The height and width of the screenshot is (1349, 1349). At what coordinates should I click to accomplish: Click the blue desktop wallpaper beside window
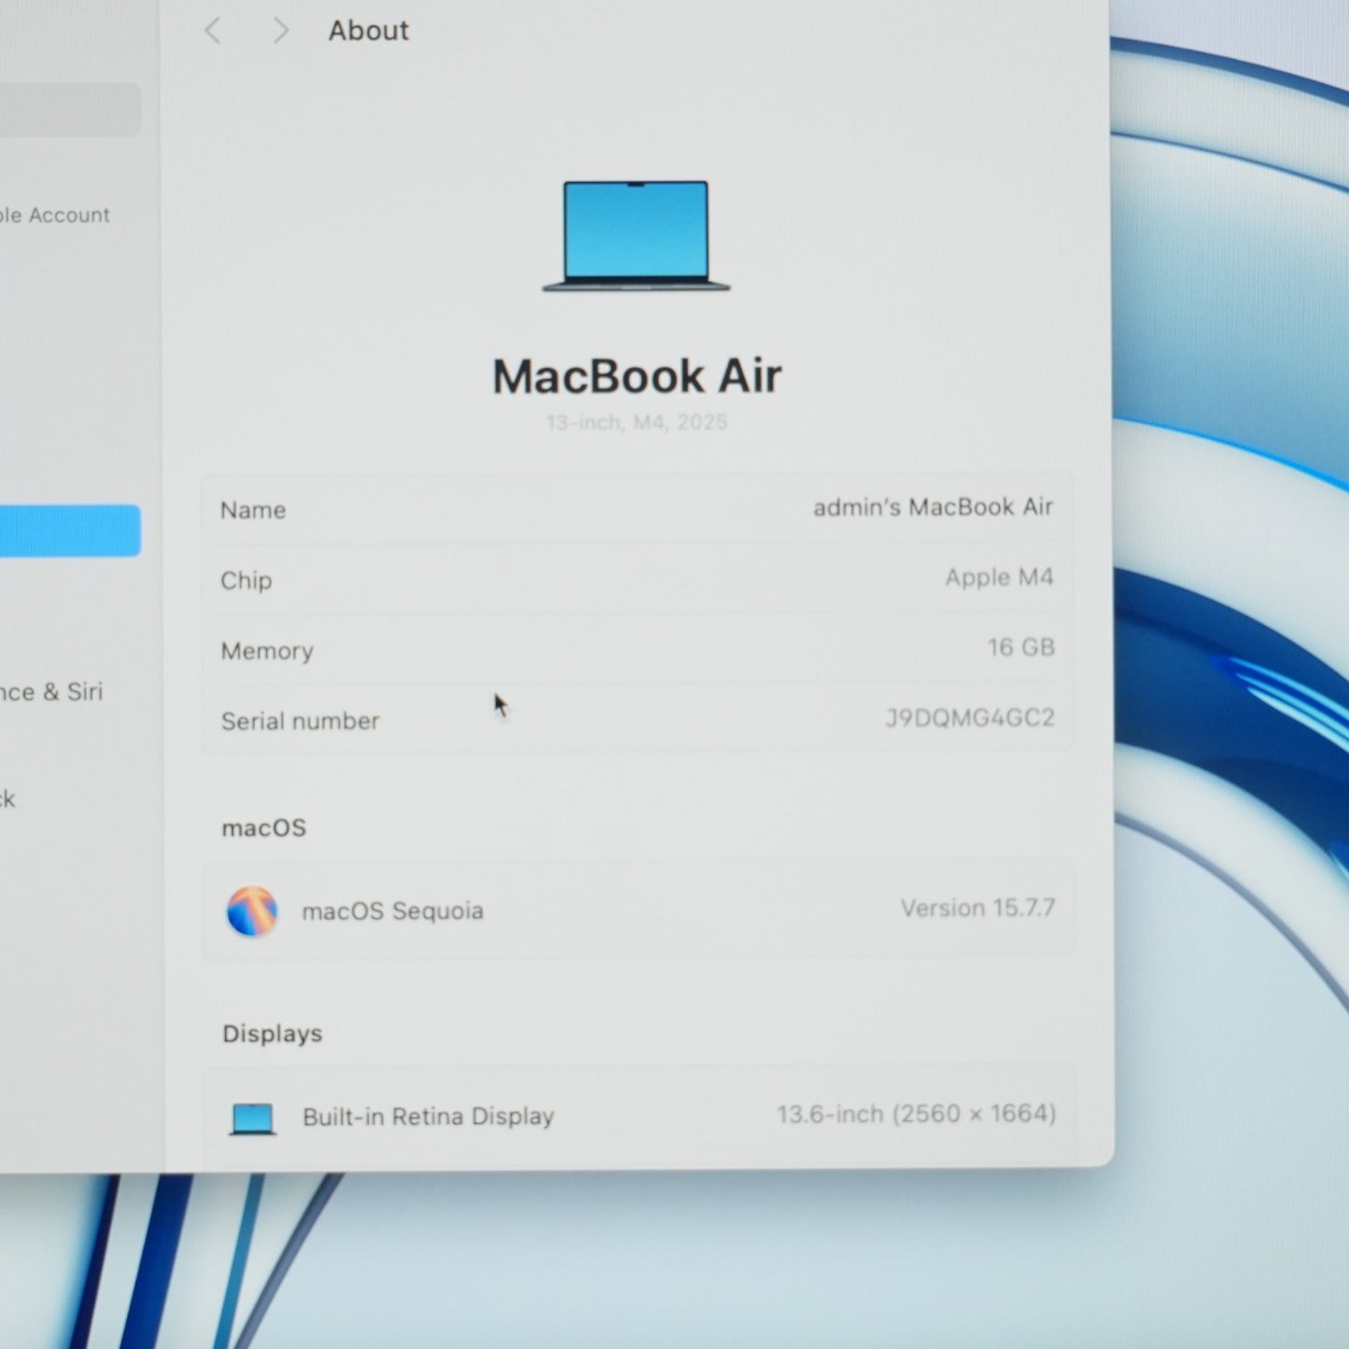1232,653
